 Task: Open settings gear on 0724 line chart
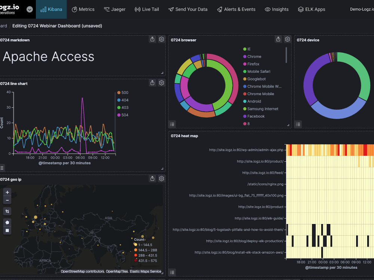[x=161, y=83]
